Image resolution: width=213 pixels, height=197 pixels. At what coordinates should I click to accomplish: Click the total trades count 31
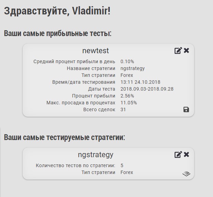coord(123,109)
